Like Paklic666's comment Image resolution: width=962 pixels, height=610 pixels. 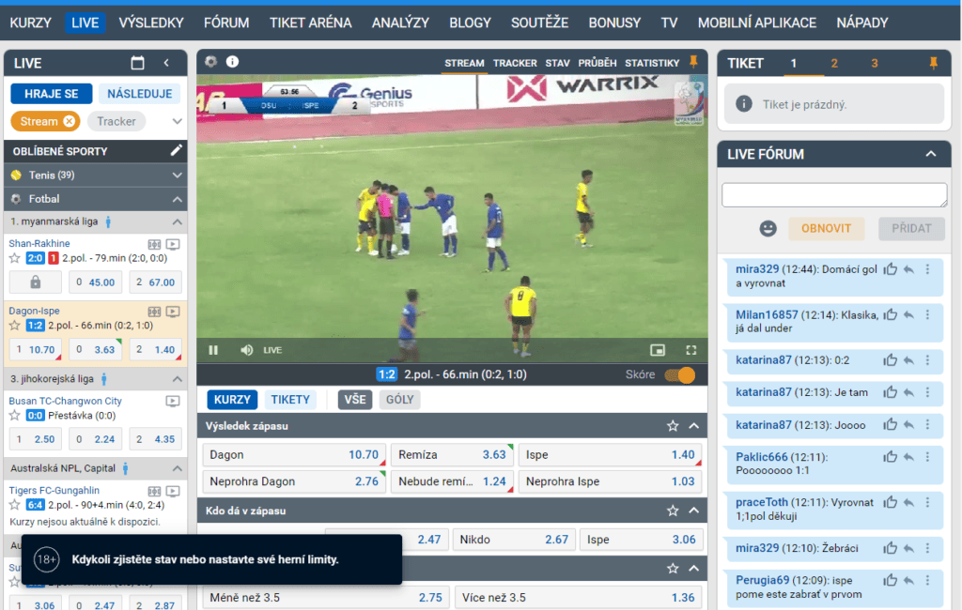coord(891,457)
